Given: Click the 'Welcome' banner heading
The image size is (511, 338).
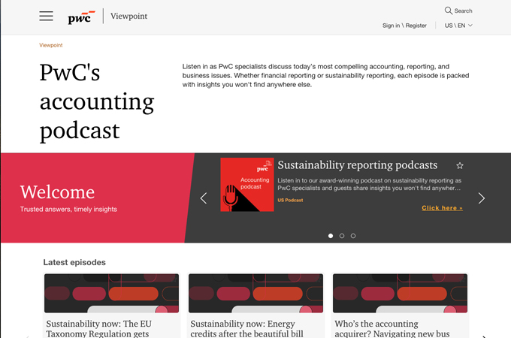Looking at the screenshot, I should click(x=57, y=192).
